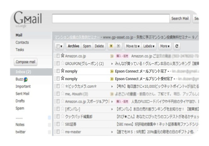Switch to Contacts
Viewport: 209px width, 146px height.
pyautogui.click(x=22, y=42)
